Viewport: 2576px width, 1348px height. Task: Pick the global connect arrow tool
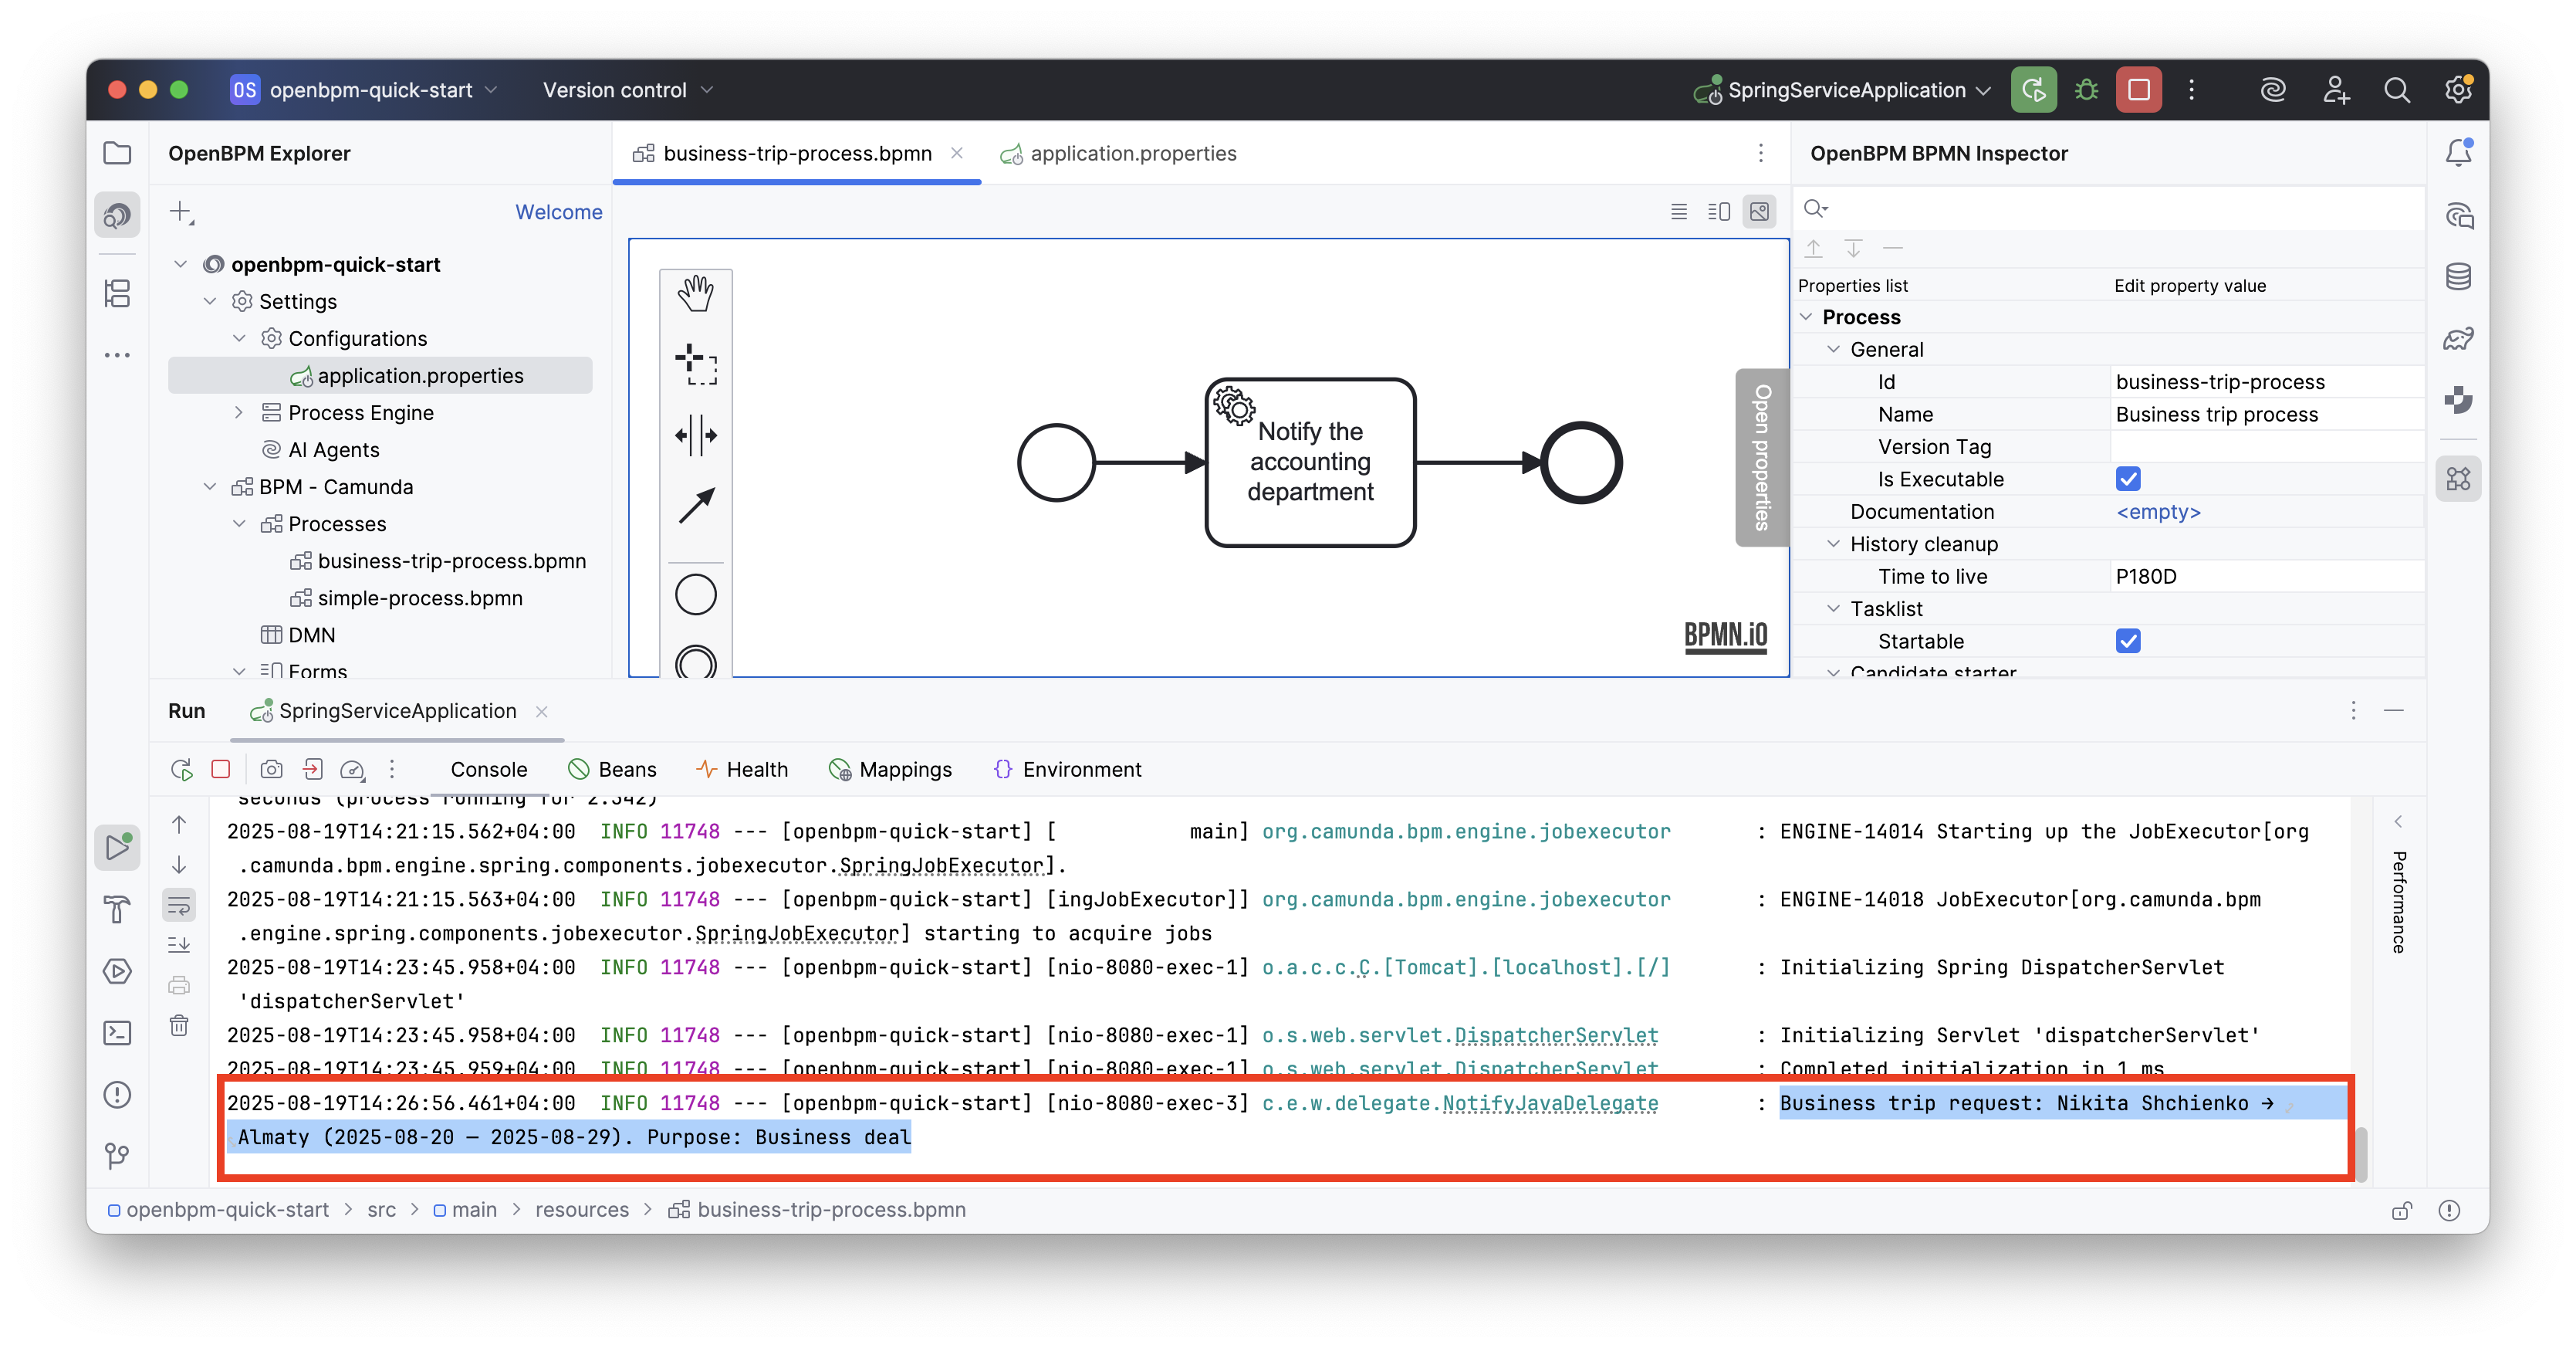[x=696, y=506]
